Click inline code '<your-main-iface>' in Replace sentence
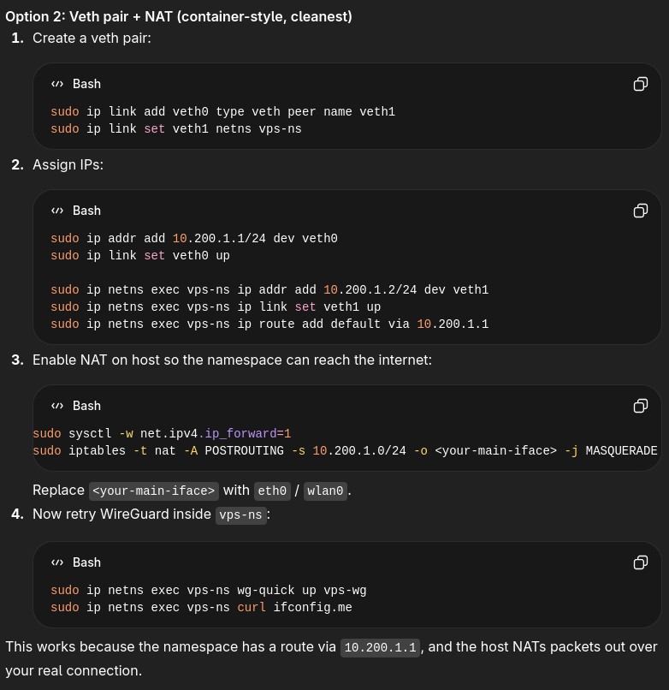This screenshot has height=690, width=669. tap(153, 491)
